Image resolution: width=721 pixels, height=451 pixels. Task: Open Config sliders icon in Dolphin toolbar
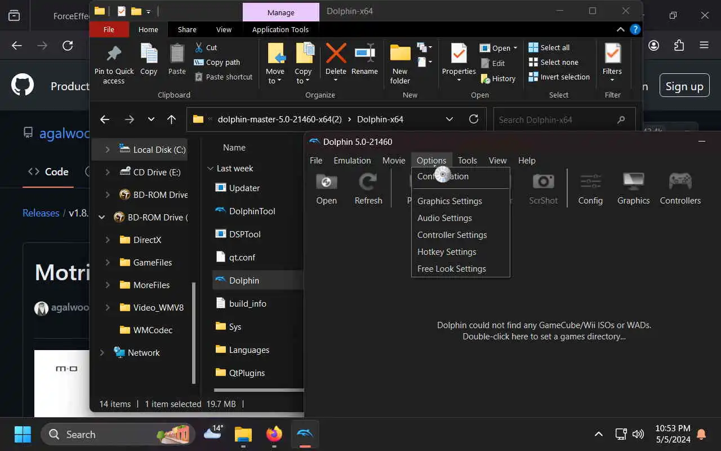pyautogui.click(x=590, y=182)
